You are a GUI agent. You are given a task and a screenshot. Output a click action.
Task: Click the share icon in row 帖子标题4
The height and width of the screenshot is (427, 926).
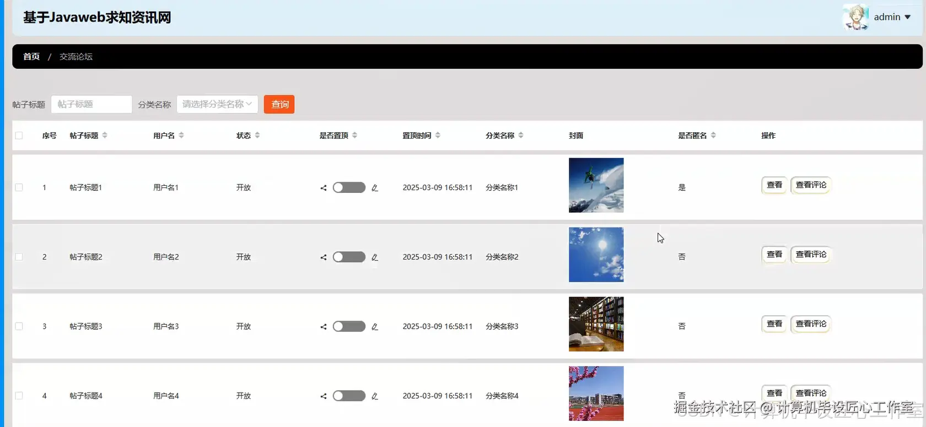tap(324, 396)
